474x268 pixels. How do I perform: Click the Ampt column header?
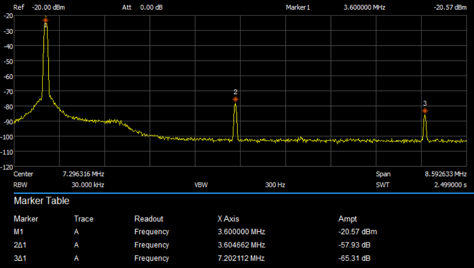tap(348, 219)
